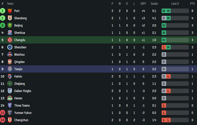Click Port's first green W result badge
Screen dimensions: 197x125
click(x=164, y=11)
